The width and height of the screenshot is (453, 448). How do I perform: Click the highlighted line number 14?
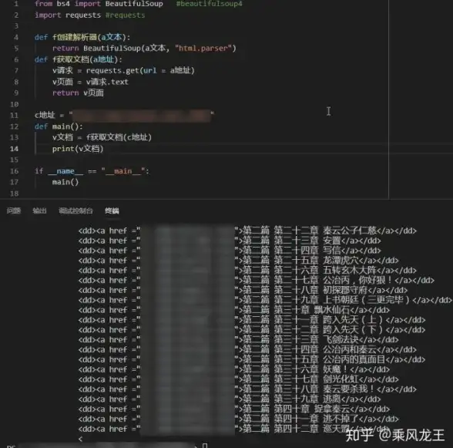(x=14, y=149)
